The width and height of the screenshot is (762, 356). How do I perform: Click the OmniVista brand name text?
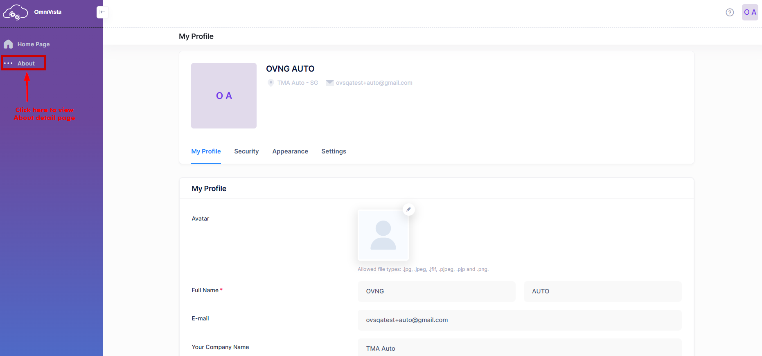[x=48, y=12]
